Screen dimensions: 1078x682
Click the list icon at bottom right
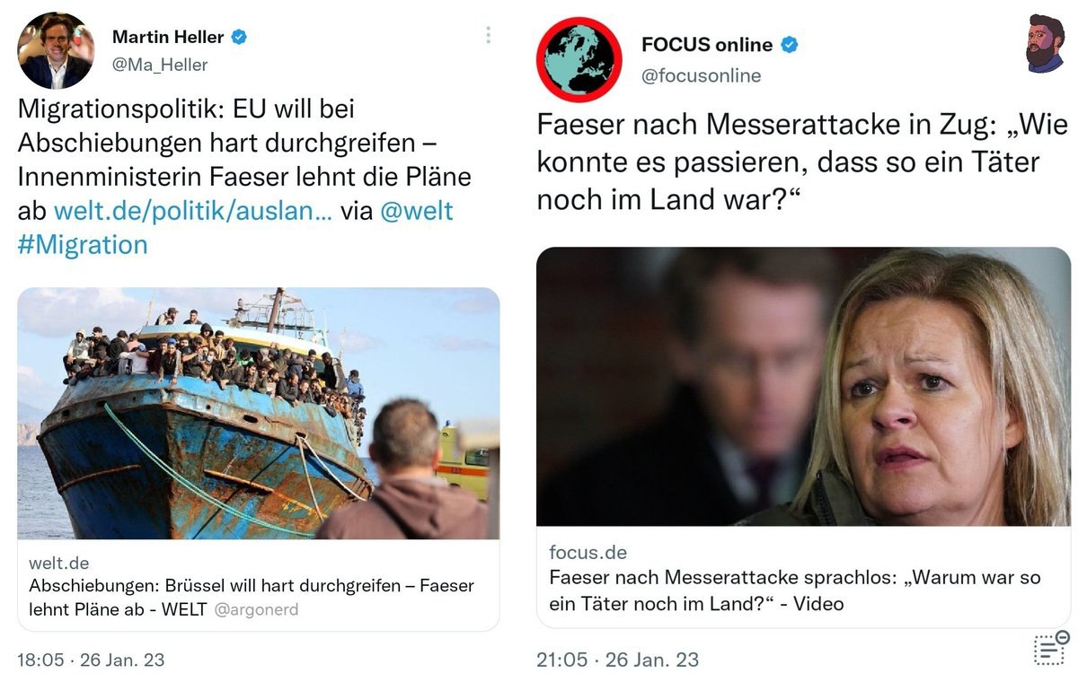(x=1050, y=648)
